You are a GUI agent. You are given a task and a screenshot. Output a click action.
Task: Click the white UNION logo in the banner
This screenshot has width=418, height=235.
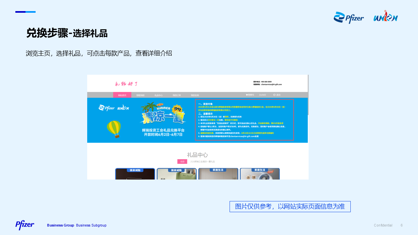coord(123,108)
